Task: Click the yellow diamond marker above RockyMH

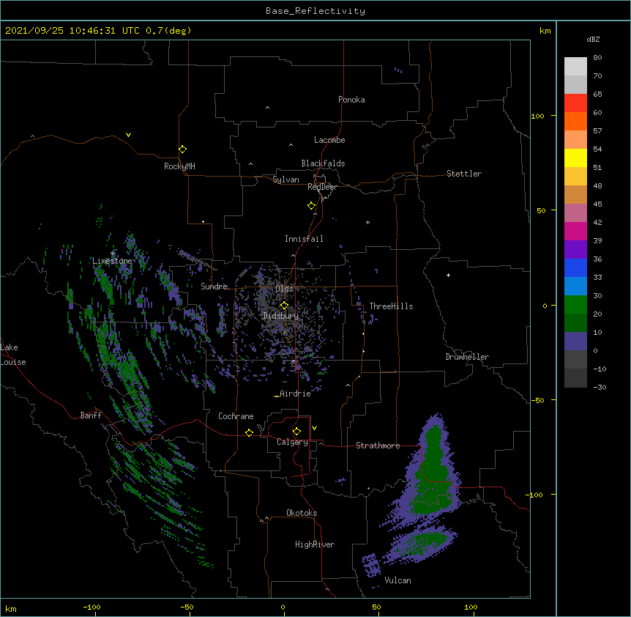Action: [182, 149]
